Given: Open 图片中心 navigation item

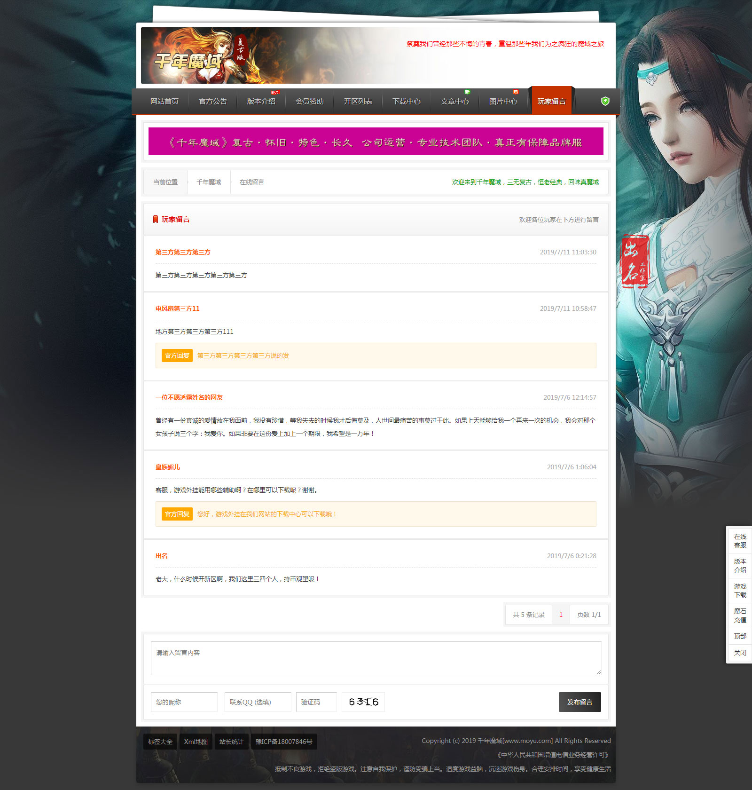Looking at the screenshot, I should pyautogui.click(x=503, y=102).
